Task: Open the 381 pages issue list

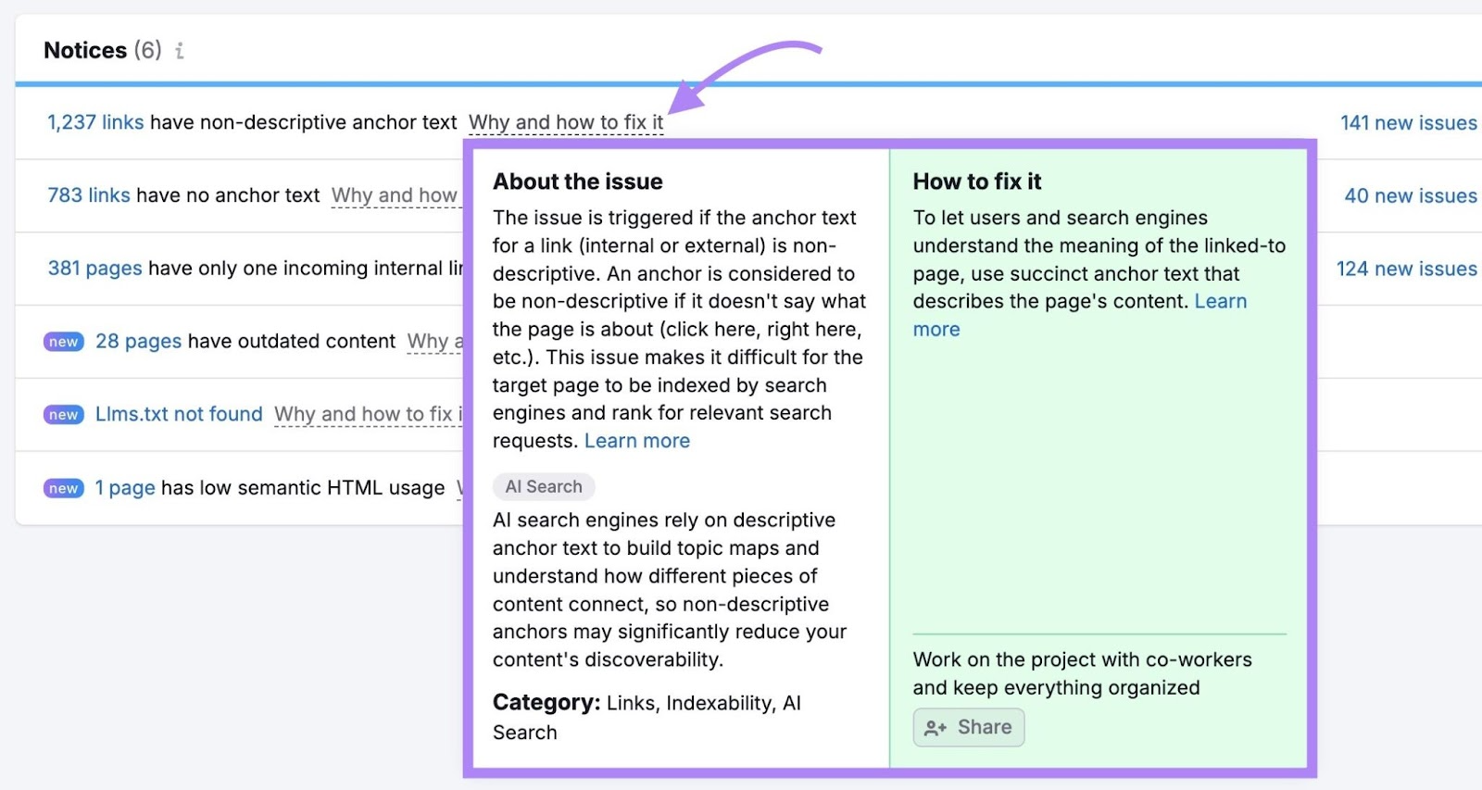Action: pyautogui.click(x=94, y=269)
